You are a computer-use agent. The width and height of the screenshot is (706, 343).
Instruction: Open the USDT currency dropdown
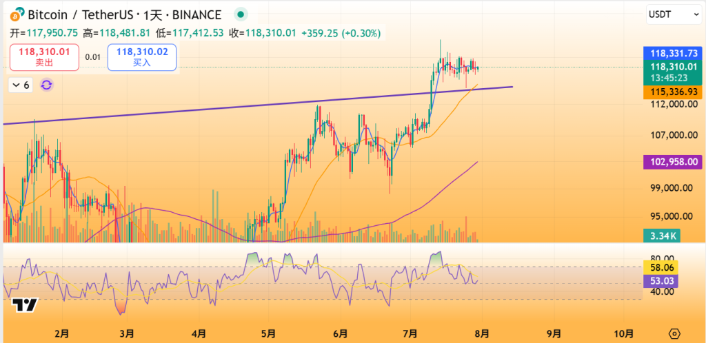(672, 14)
